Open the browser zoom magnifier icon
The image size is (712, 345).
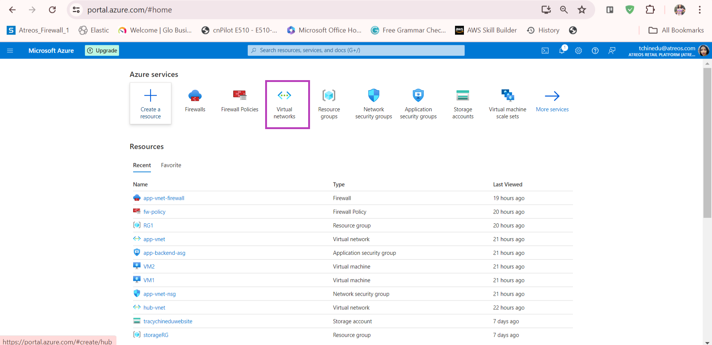click(x=564, y=10)
